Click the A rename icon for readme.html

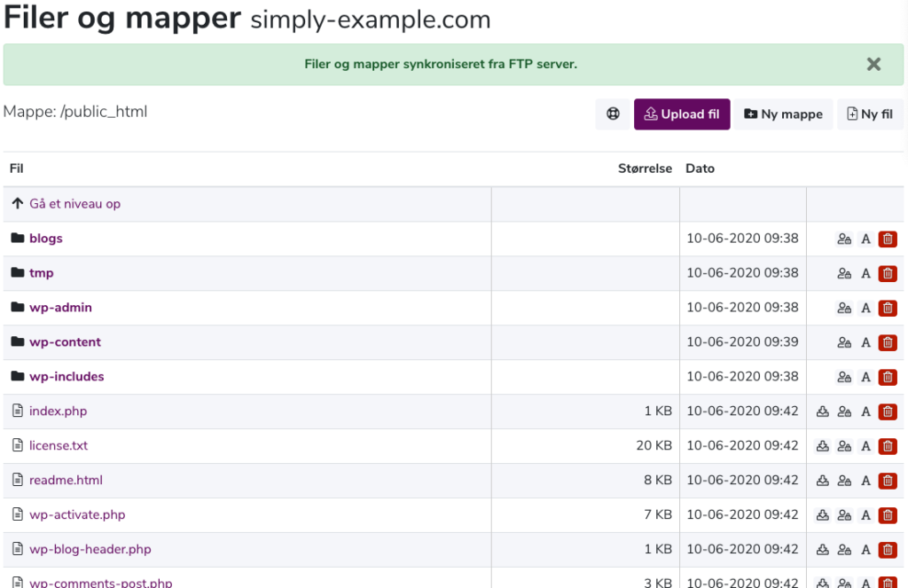point(865,481)
